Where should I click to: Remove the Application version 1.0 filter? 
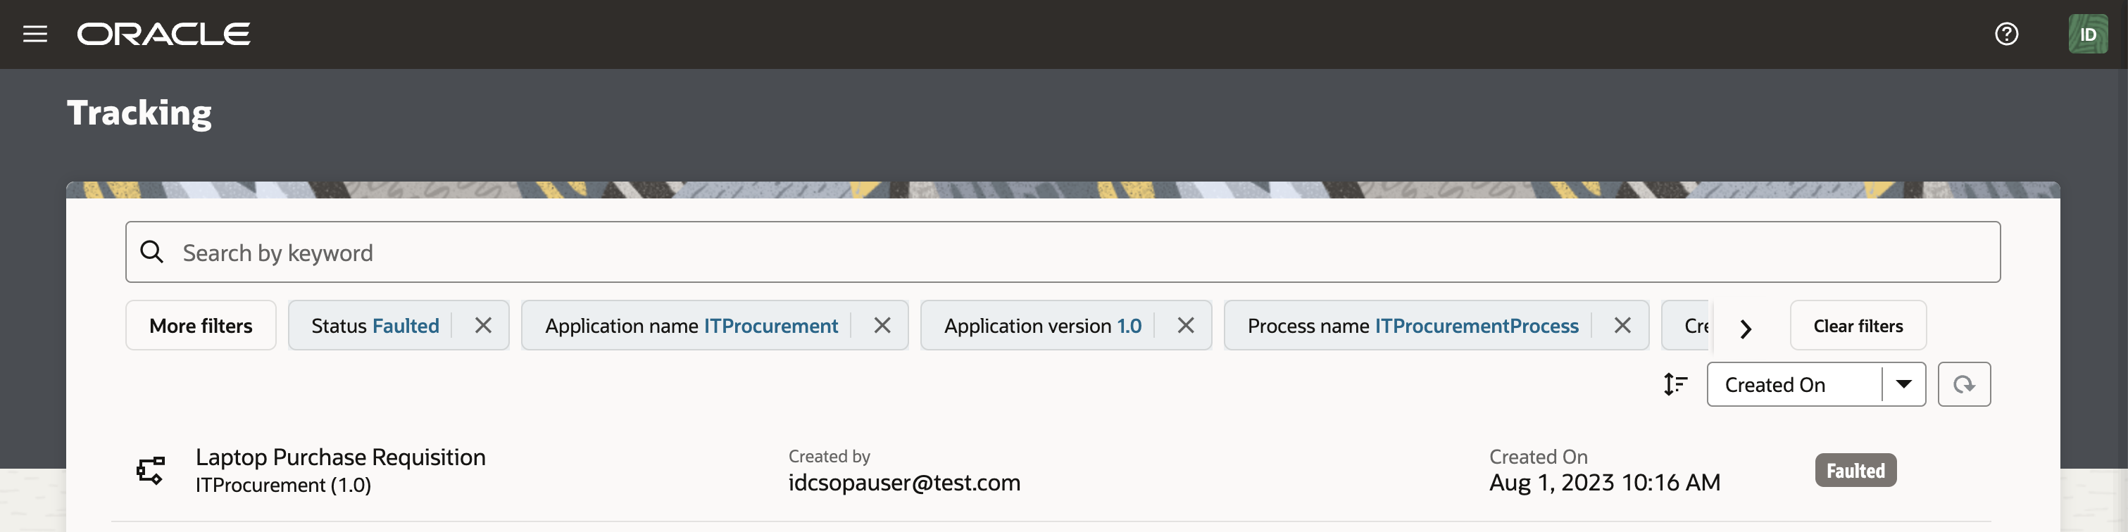click(1185, 326)
